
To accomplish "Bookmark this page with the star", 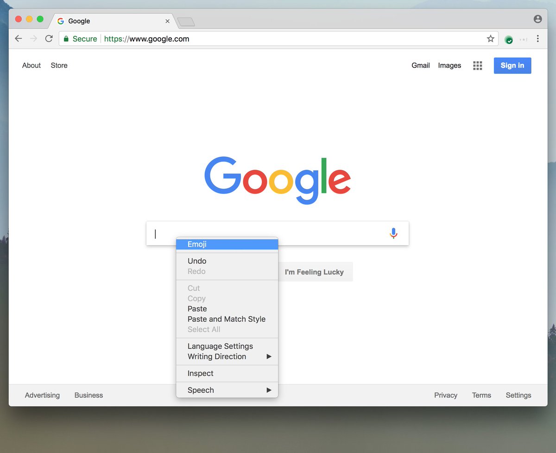I will (491, 39).
